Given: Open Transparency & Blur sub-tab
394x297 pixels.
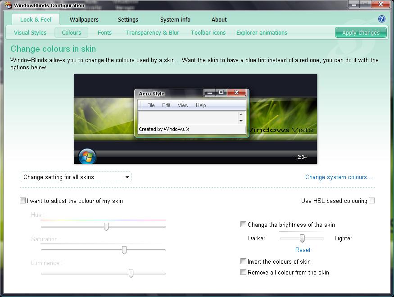Looking at the screenshot, I should click(x=152, y=33).
